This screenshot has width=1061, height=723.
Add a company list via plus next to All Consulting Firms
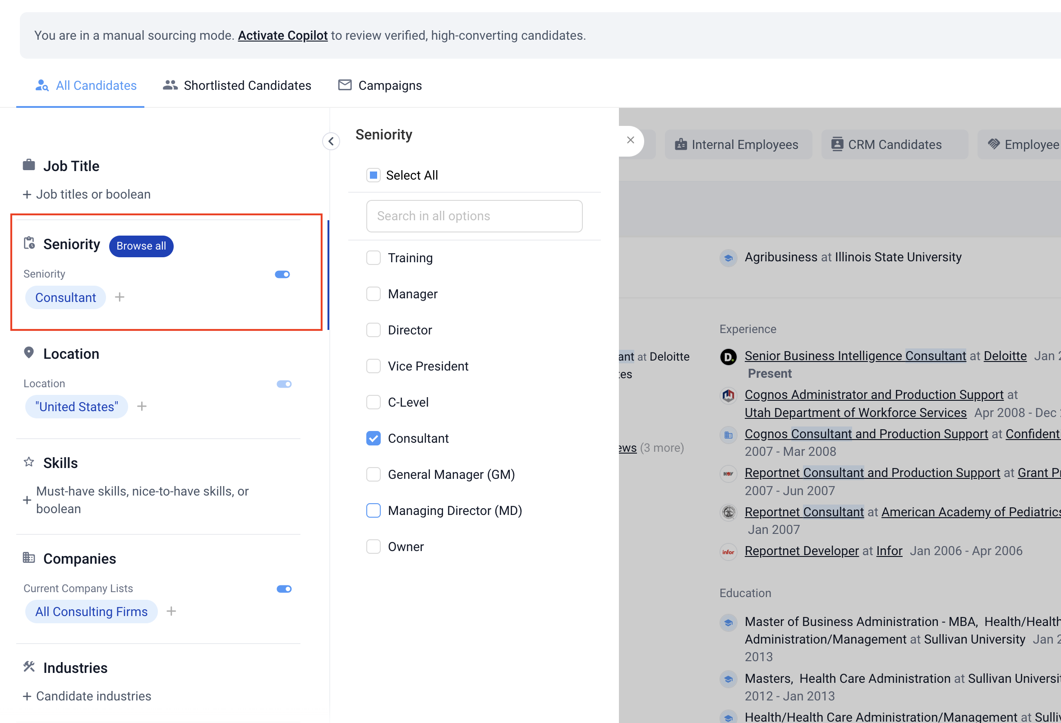(x=171, y=611)
